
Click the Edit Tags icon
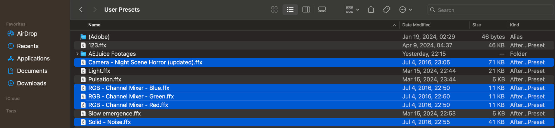click(386, 10)
